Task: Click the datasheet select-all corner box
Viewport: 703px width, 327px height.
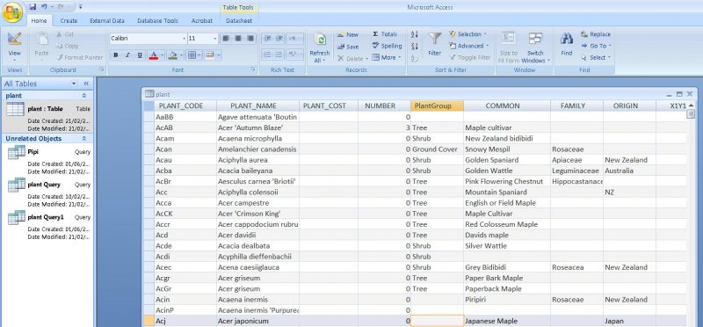Action: click(149, 105)
